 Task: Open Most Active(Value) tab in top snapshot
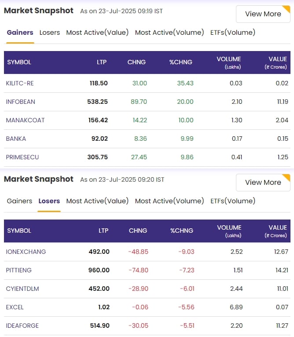[x=97, y=33]
